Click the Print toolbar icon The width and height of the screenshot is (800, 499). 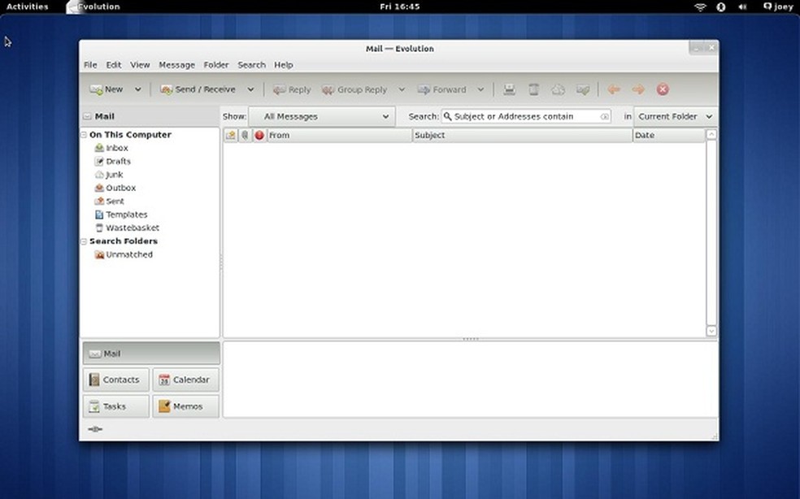509,89
